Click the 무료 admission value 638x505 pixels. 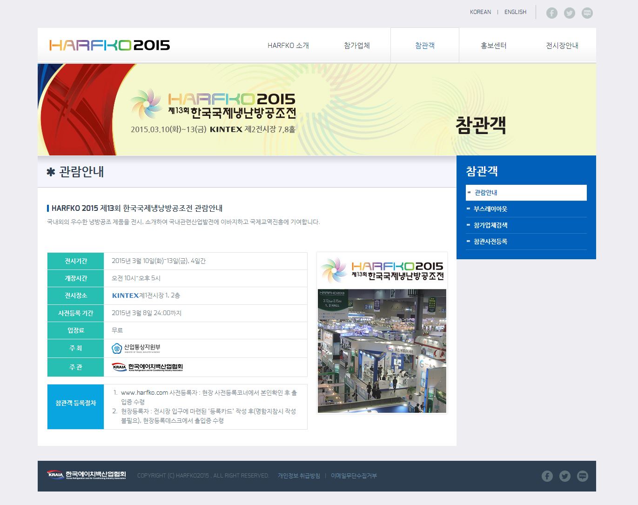[117, 330]
